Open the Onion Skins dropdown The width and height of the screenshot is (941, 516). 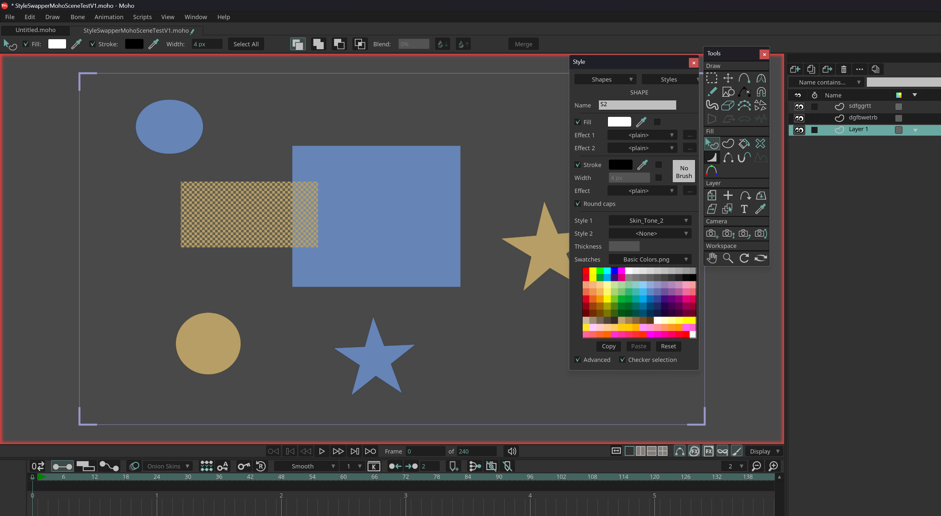tap(168, 466)
